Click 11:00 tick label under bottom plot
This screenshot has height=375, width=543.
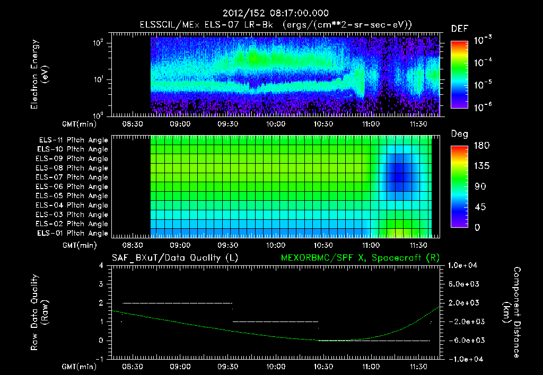pyautogui.click(x=371, y=367)
